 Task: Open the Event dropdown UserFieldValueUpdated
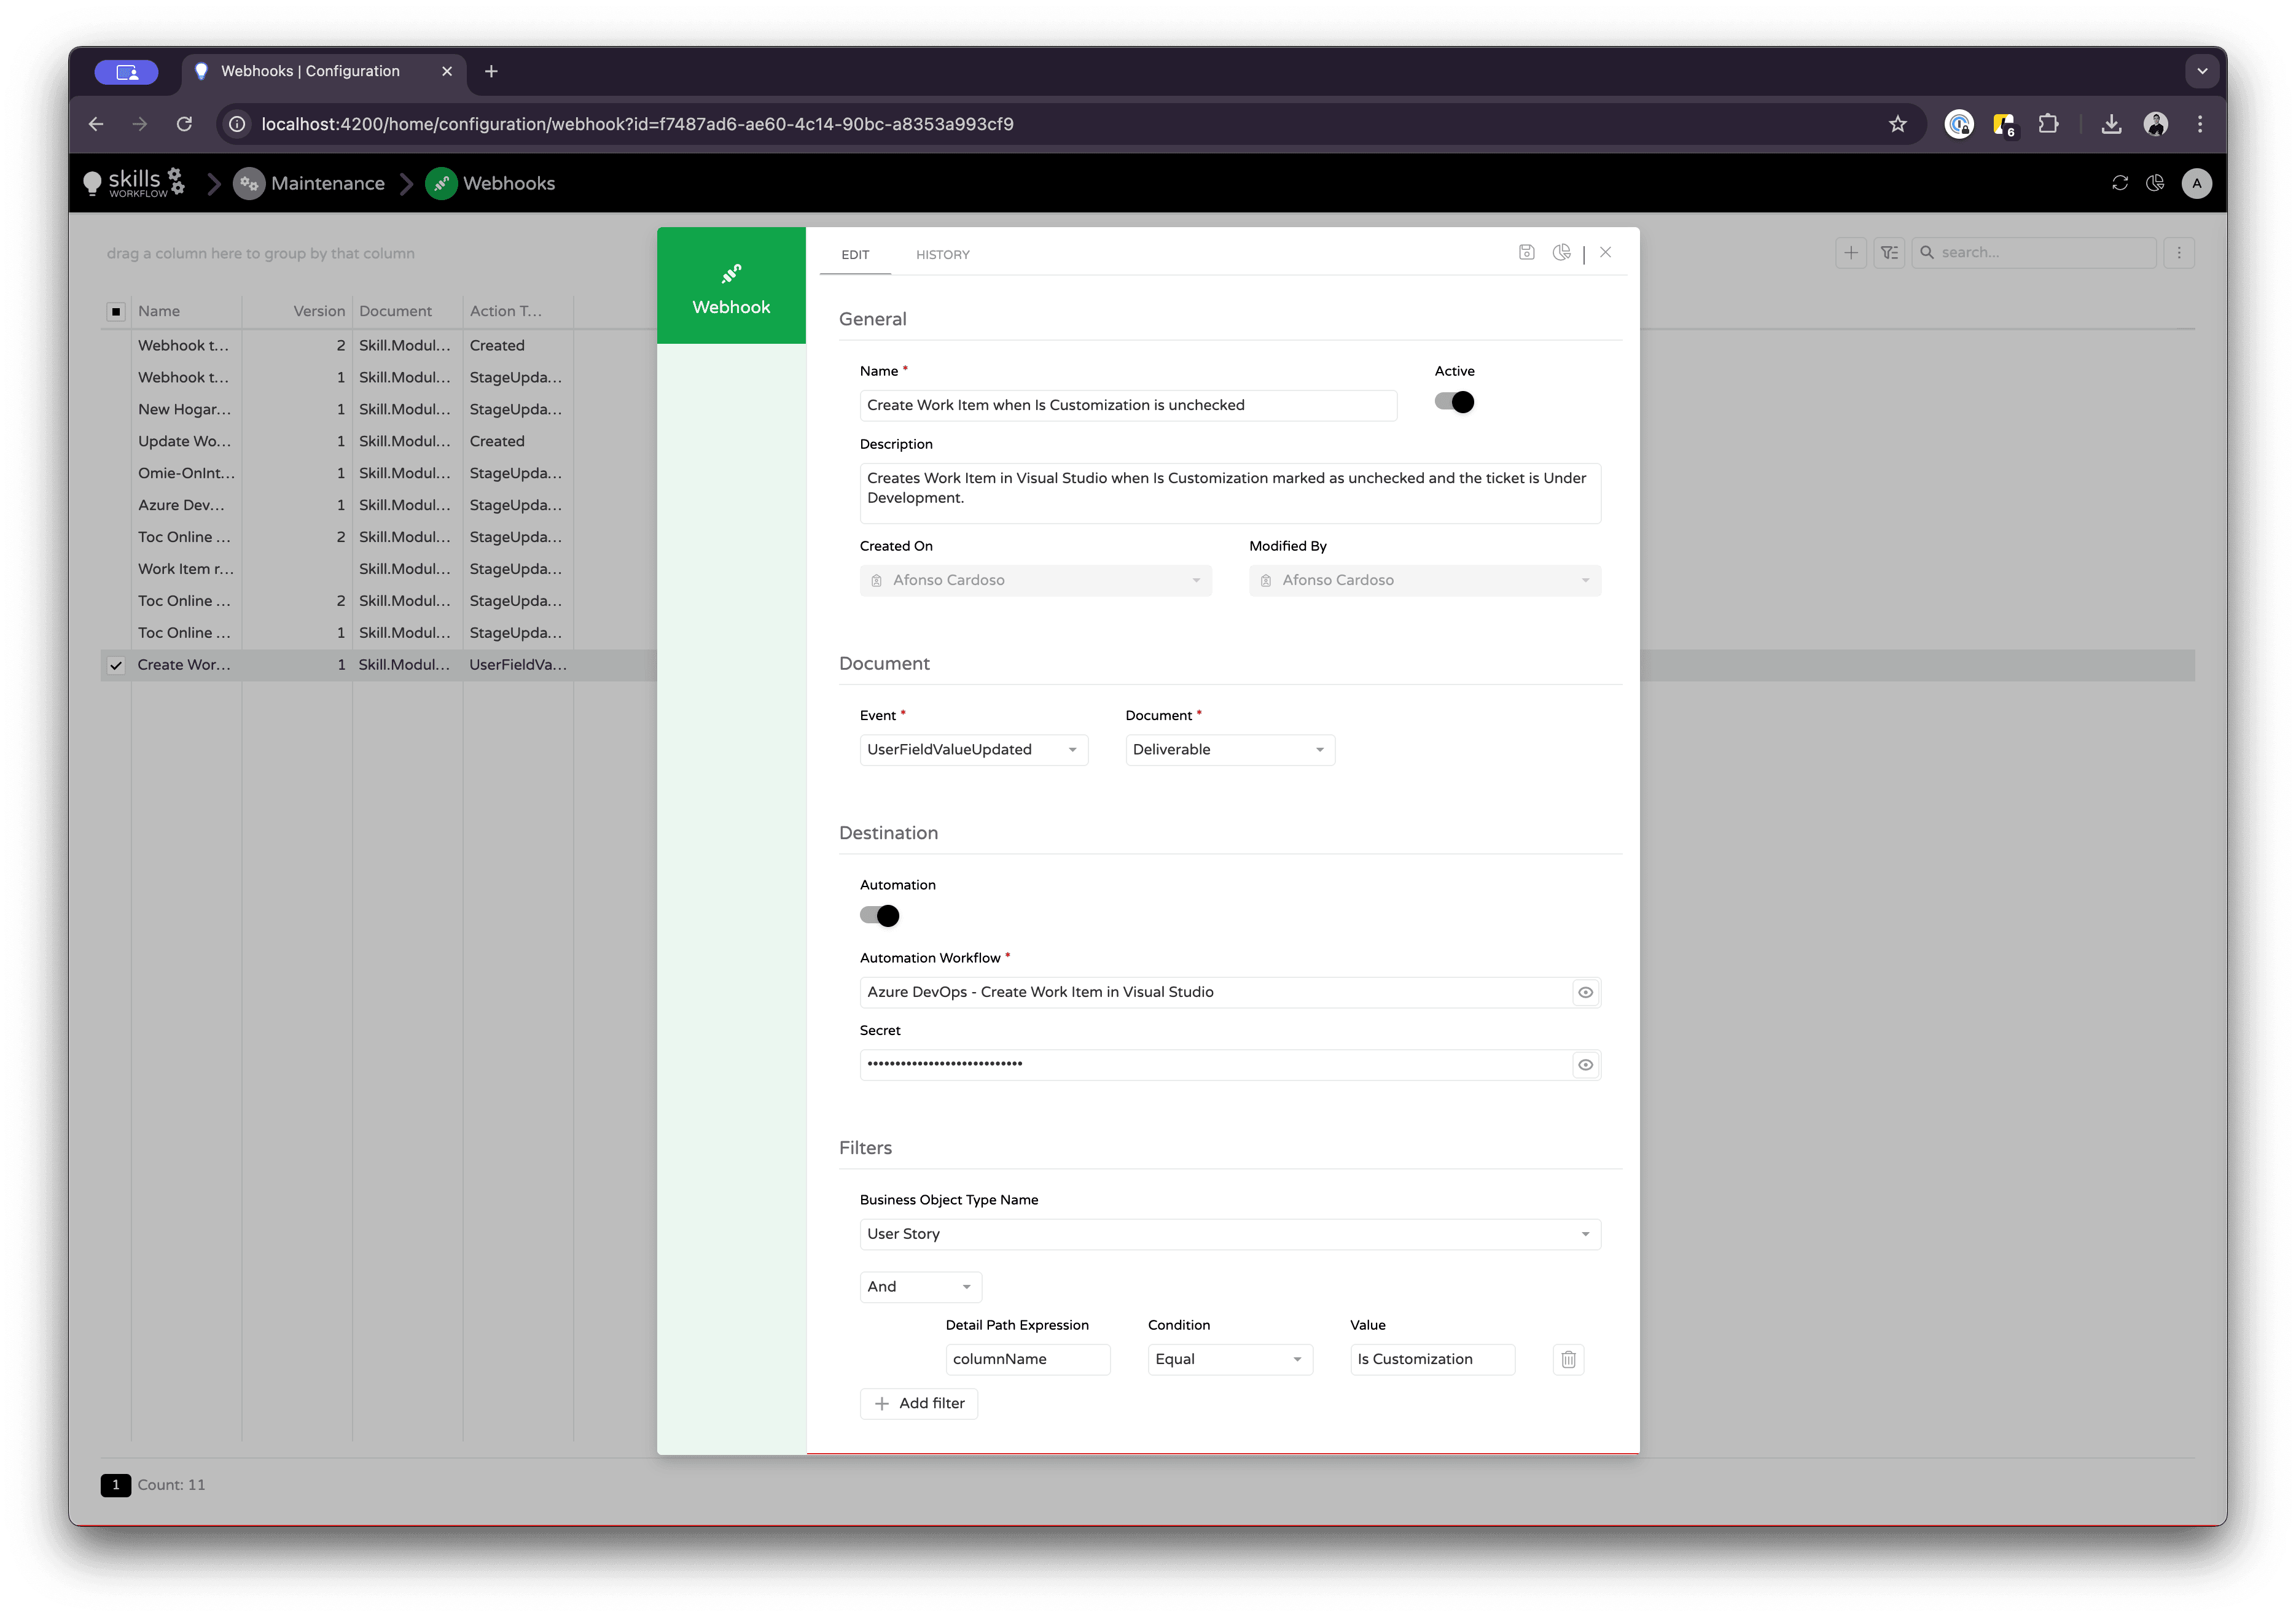coord(972,750)
